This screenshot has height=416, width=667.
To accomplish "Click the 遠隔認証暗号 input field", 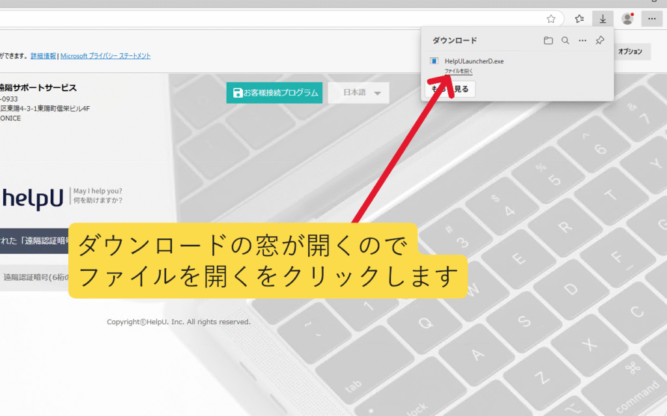I will coord(35,277).
